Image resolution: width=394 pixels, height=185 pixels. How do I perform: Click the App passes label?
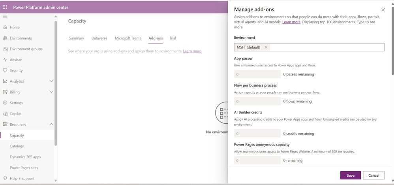[243, 58]
